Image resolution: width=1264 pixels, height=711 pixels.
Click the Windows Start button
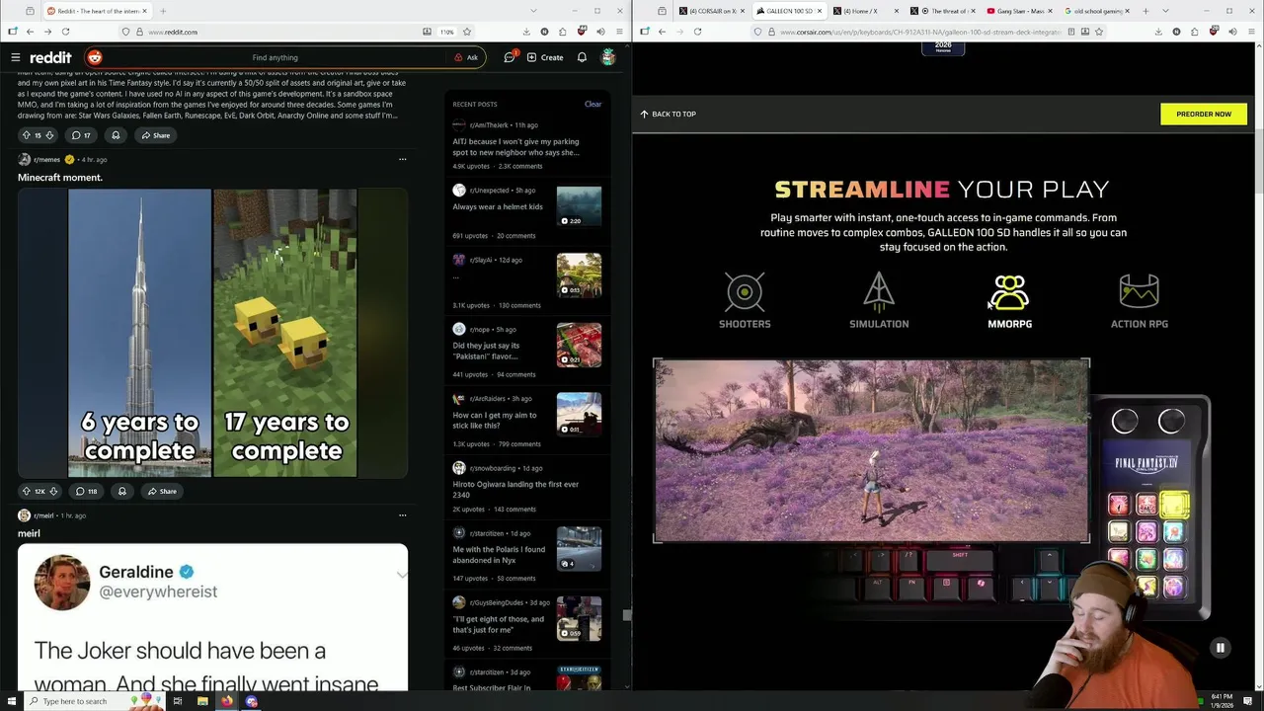(10, 701)
